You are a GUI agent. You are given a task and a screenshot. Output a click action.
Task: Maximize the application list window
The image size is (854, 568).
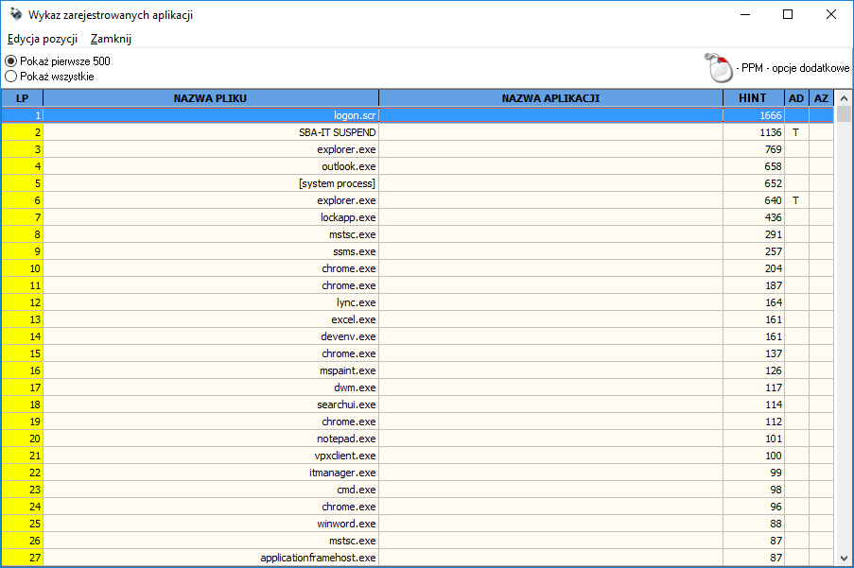click(x=788, y=15)
